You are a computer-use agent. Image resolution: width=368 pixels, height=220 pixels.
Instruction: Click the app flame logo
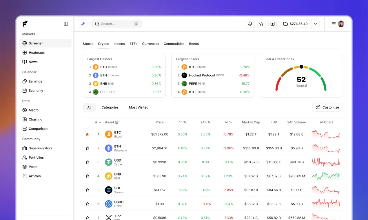[x=25, y=24]
